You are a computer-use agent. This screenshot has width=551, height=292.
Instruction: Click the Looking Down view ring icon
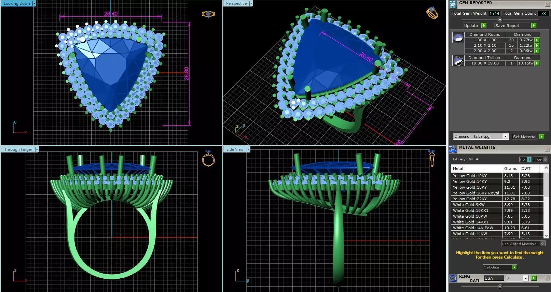point(208,14)
